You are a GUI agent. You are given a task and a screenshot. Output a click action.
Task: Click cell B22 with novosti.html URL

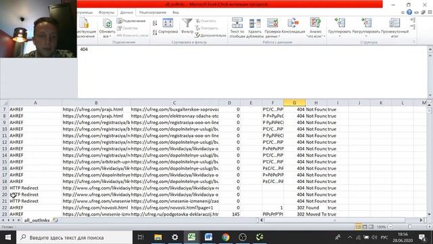(96, 208)
